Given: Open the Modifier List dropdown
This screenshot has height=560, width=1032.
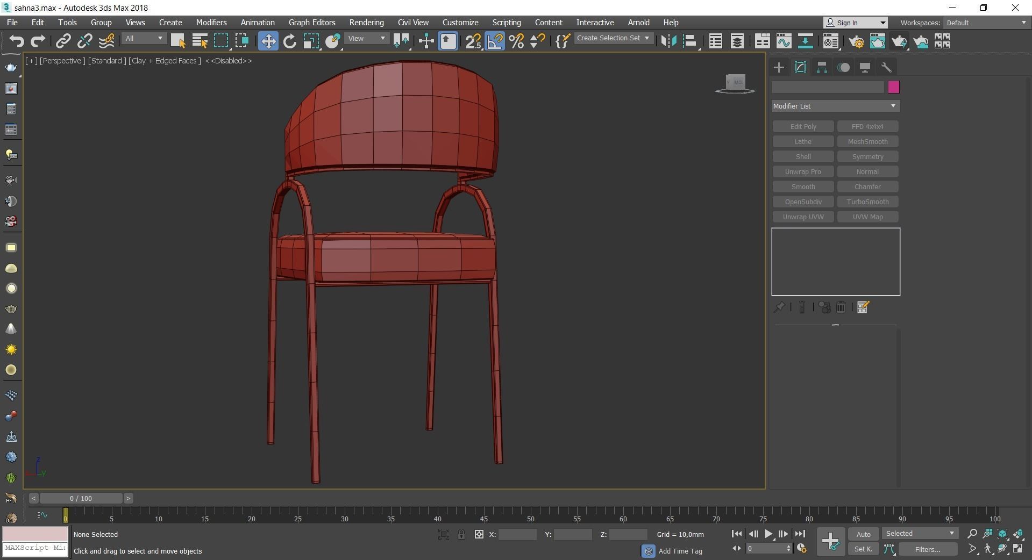Looking at the screenshot, I should tap(835, 106).
